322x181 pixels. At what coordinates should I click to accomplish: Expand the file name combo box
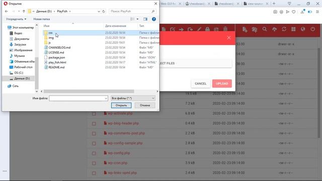coord(106,99)
